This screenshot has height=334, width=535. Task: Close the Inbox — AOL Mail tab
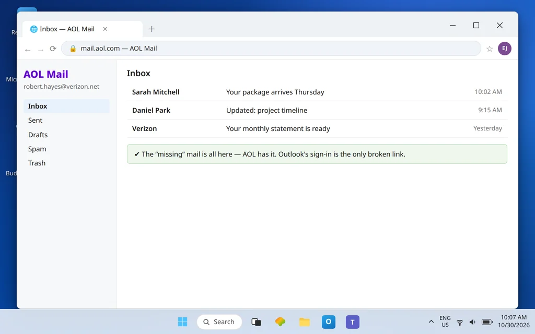pos(105,29)
